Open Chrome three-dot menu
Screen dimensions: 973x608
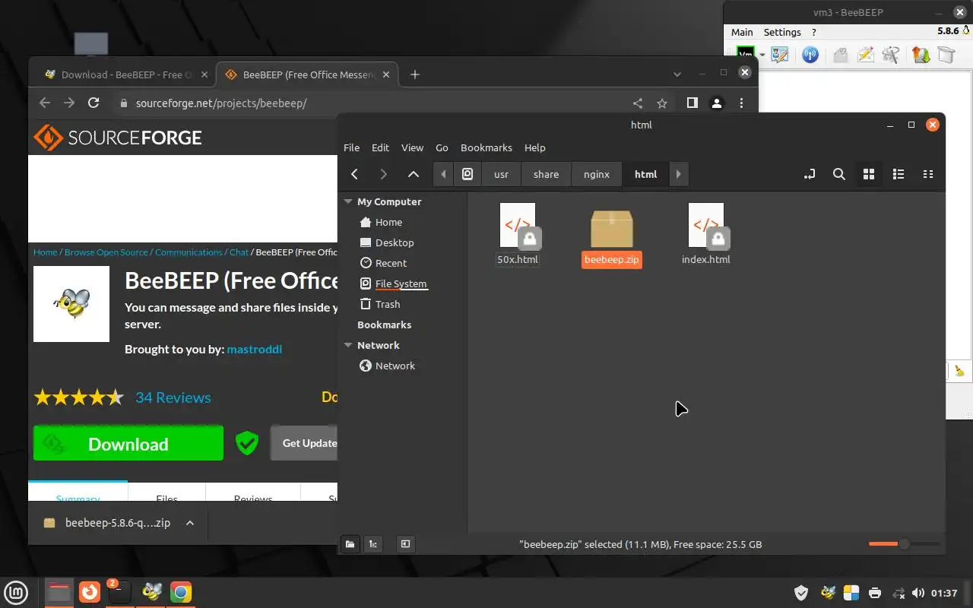(x=741, y=103)
